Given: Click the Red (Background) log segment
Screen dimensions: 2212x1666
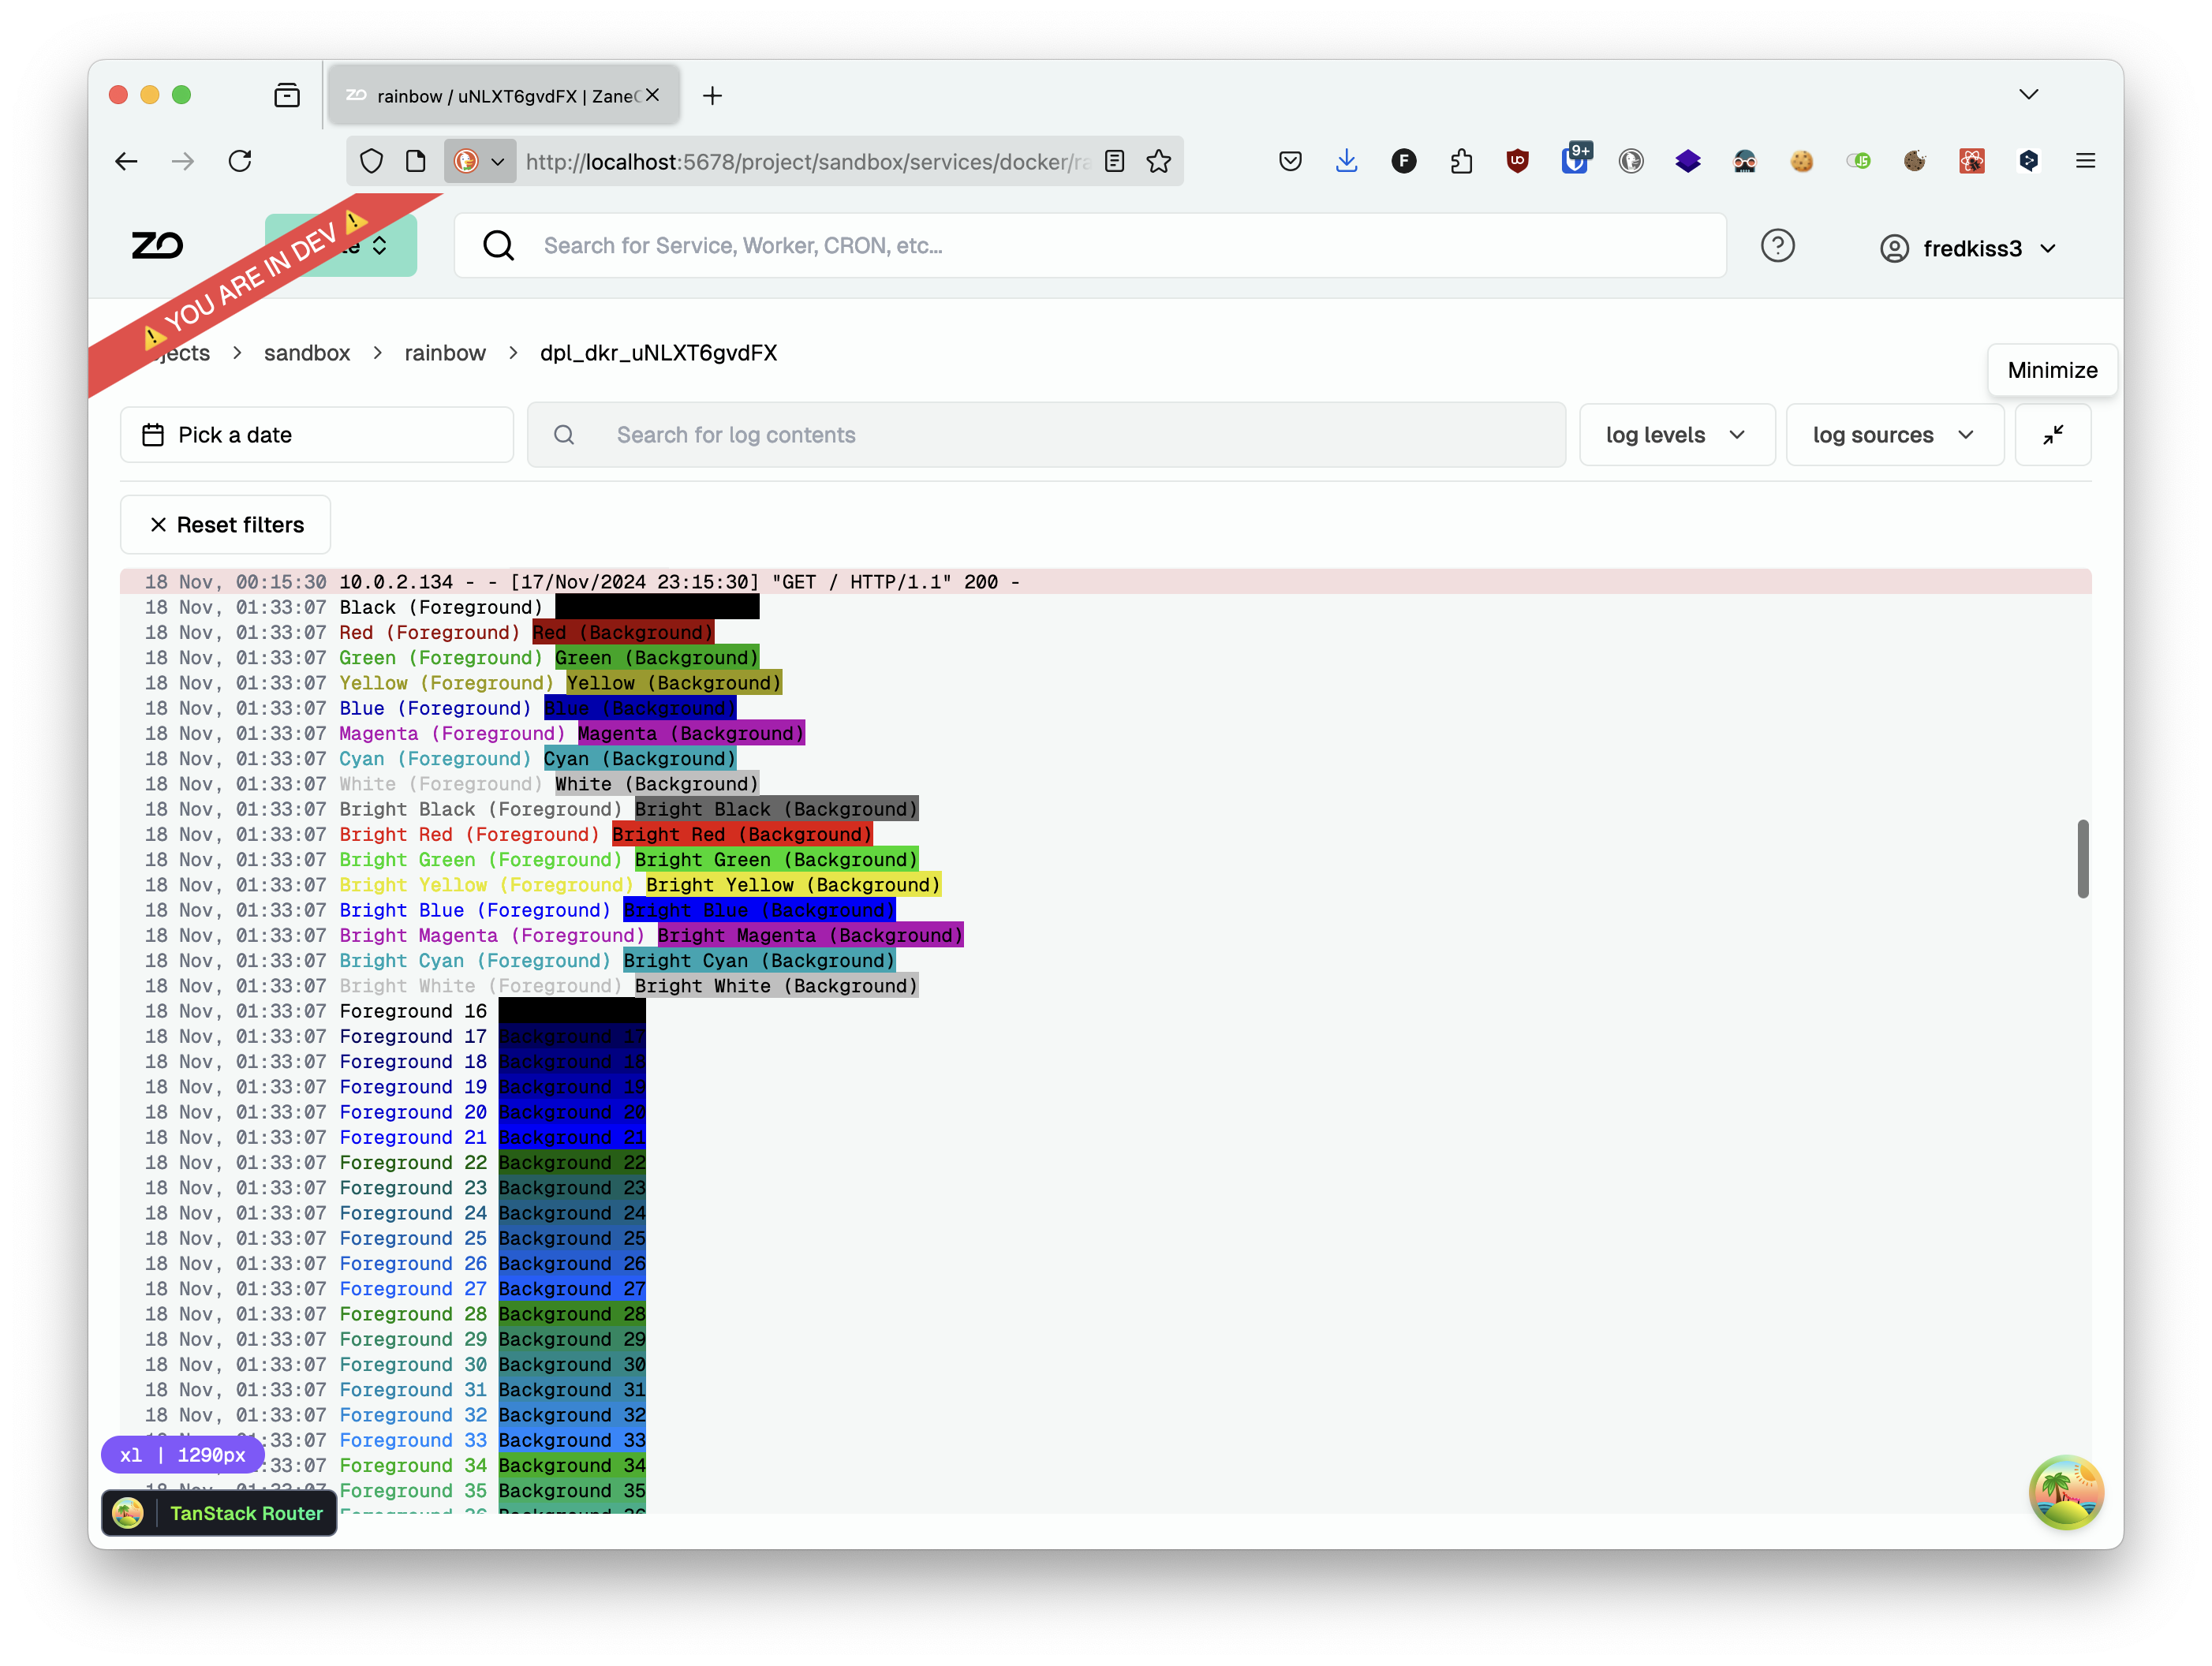Looking at the screenshot, I should point(623,632).
